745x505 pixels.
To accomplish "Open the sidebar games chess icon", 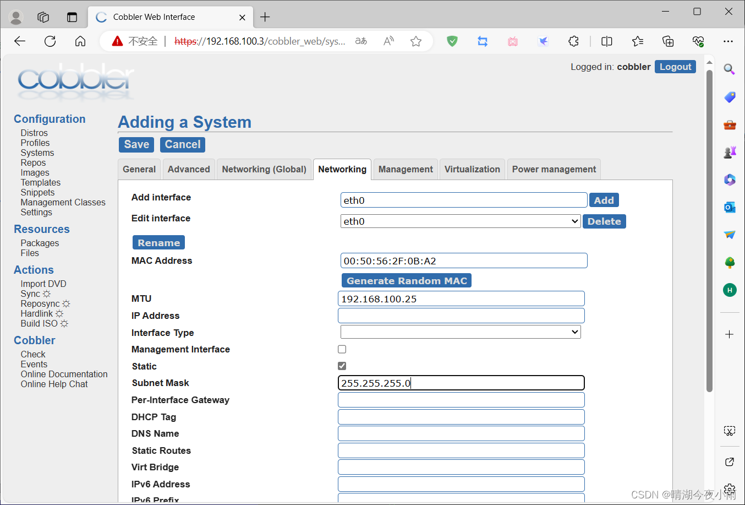I will tap(730, 152).
